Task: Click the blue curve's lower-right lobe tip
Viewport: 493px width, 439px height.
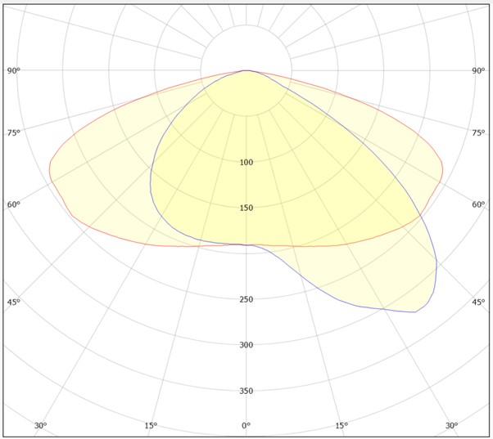Action: point(416,311)
